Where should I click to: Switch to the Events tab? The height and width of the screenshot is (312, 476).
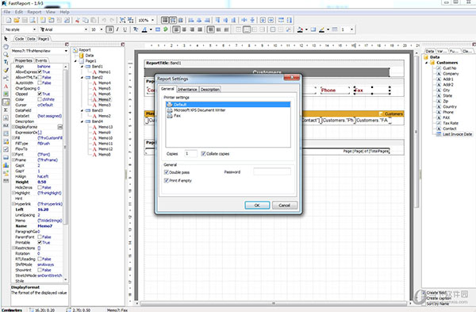(x=41, y=60)
